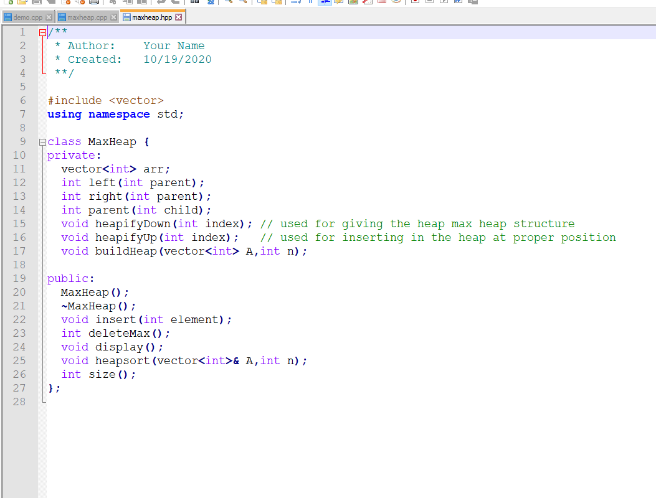The height and width of the screenshot is (498, 656).
Task: Switch to the demo.cpp tab
Action: tap(25, 18)
